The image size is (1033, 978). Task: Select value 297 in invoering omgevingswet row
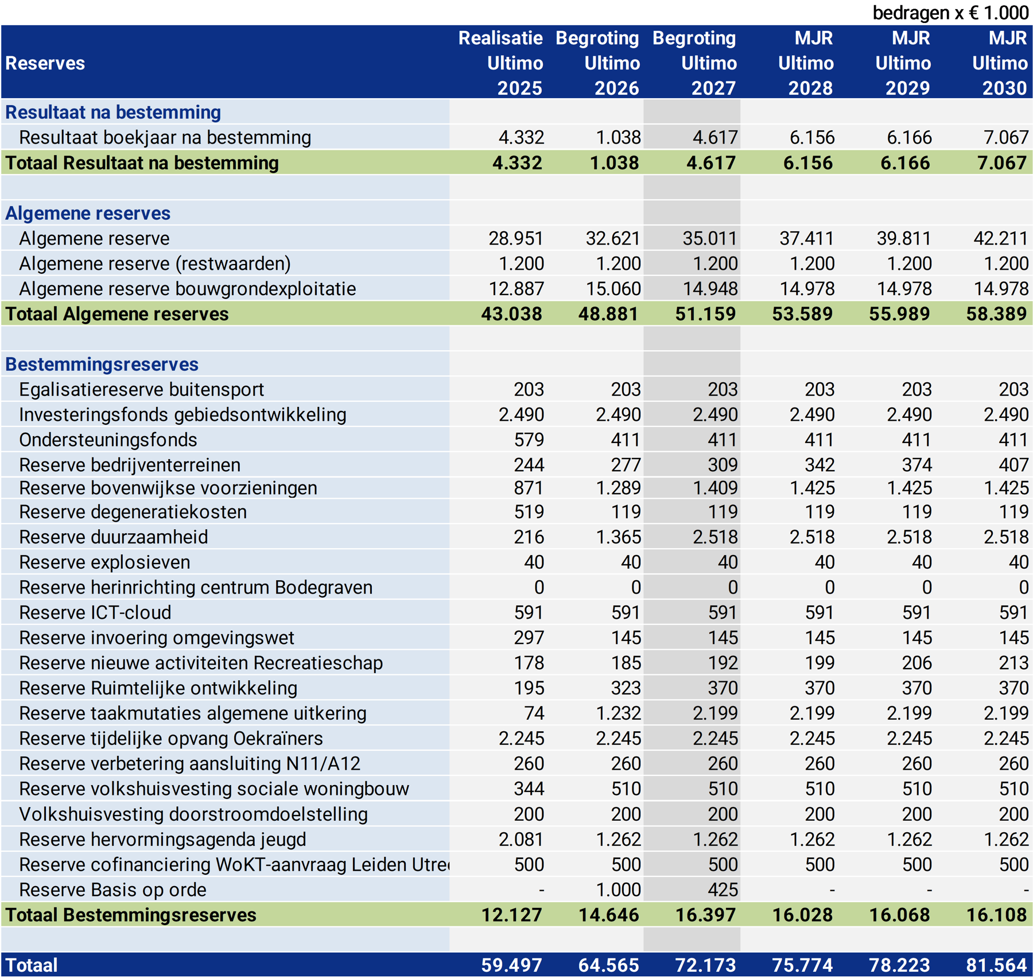529,638
